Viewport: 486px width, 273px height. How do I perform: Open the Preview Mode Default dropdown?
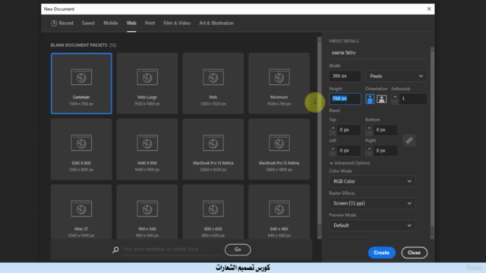(372, 225)
